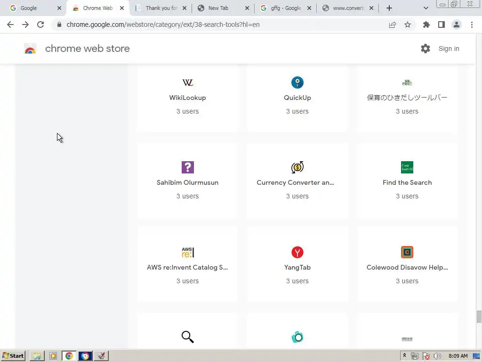Toggle the browser side panel
This screenshot has width=482, height=362.
442,25
